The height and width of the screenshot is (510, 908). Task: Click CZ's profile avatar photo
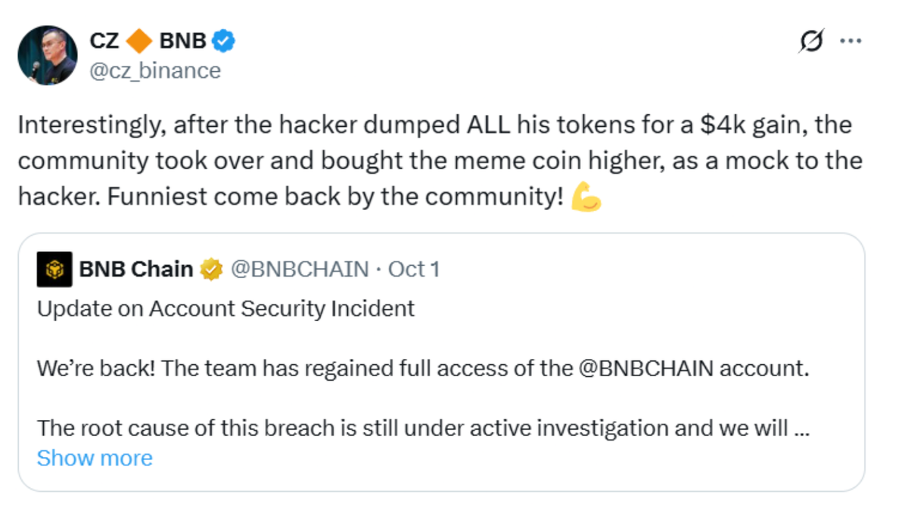(x=48, y=55)
